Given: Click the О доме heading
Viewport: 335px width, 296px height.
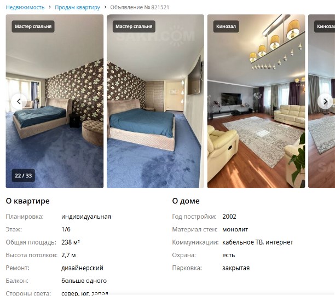Looking at the screenshot, I should coord(186,201).
